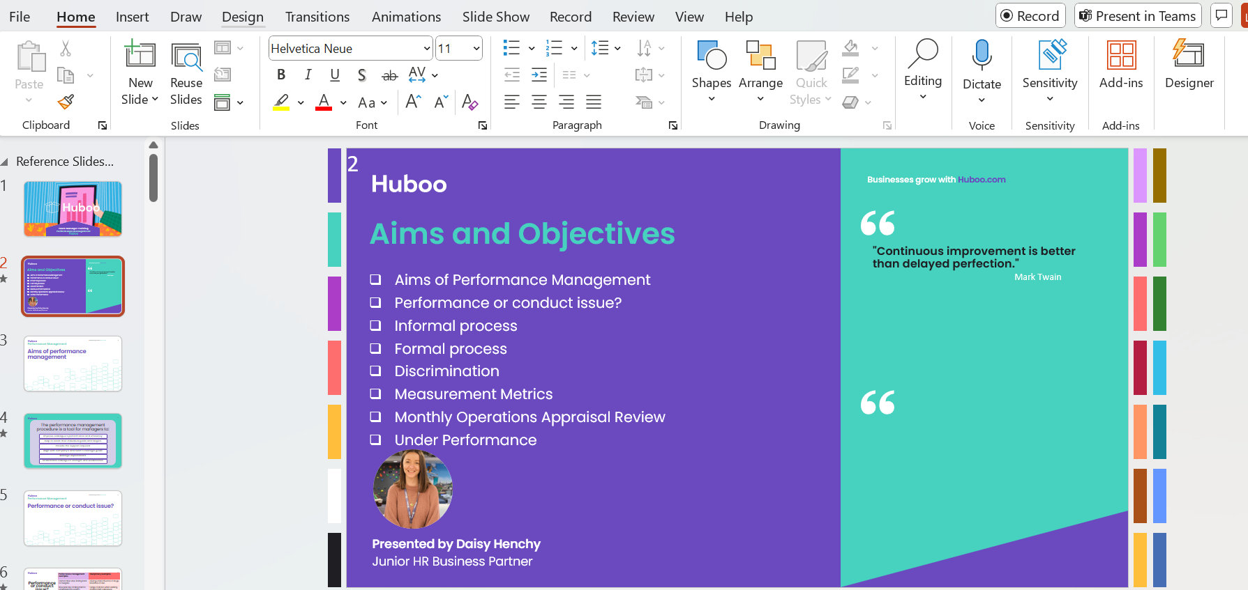The width and height of the screenshot is (1248, 590).
Task: Start Dictate microphone
Action: 982,56
